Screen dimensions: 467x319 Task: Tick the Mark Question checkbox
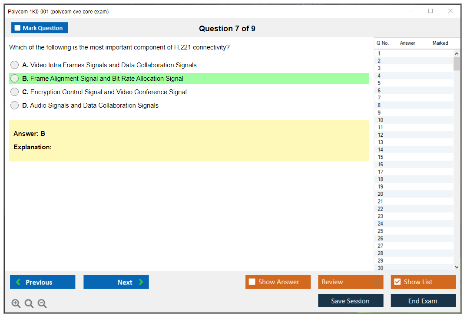pos(17,28)
